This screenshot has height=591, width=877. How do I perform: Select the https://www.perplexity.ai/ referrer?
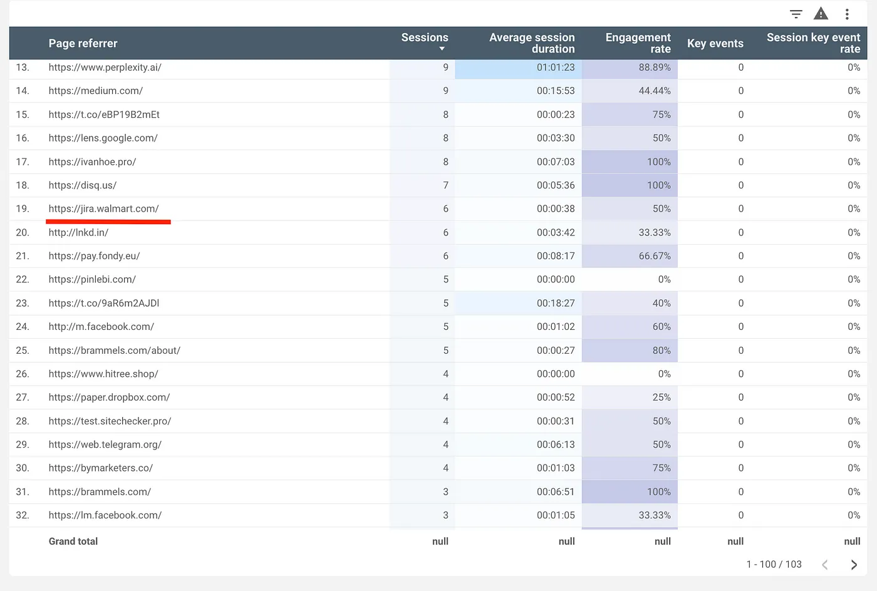tap(105, 67)
